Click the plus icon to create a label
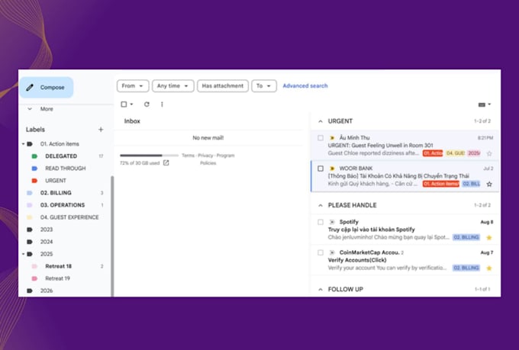 tap(101, 130)
